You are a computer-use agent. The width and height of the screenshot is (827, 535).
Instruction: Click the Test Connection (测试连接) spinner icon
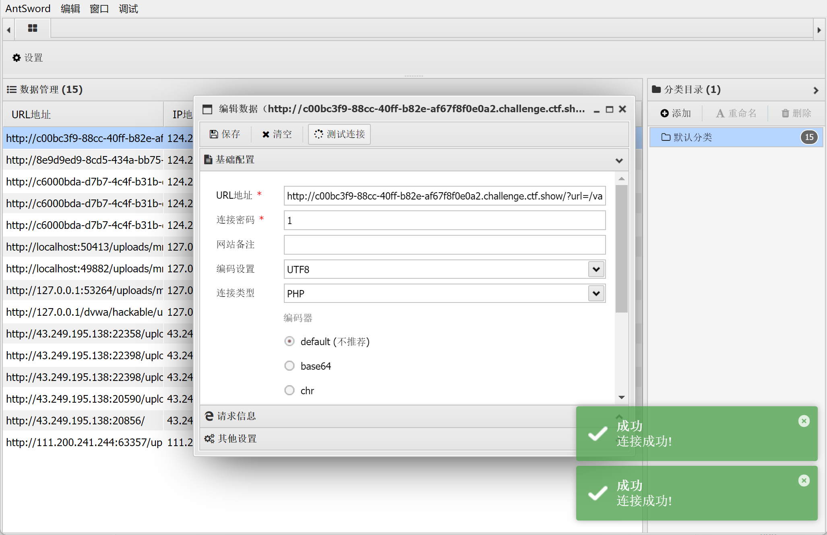tap(318, 134)
